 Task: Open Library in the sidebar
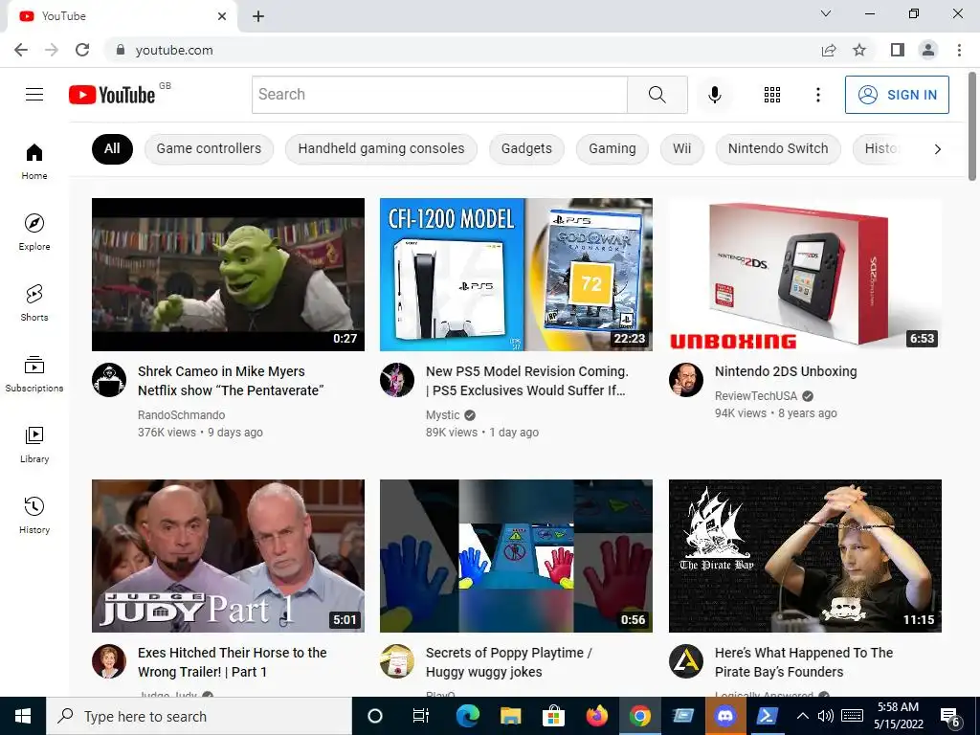tap(34, 444)
